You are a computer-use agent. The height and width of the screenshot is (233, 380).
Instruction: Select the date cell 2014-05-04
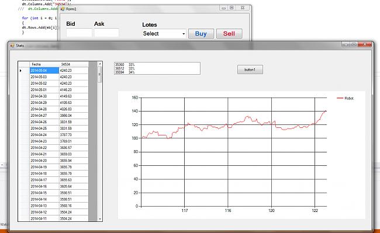(44, 71)
